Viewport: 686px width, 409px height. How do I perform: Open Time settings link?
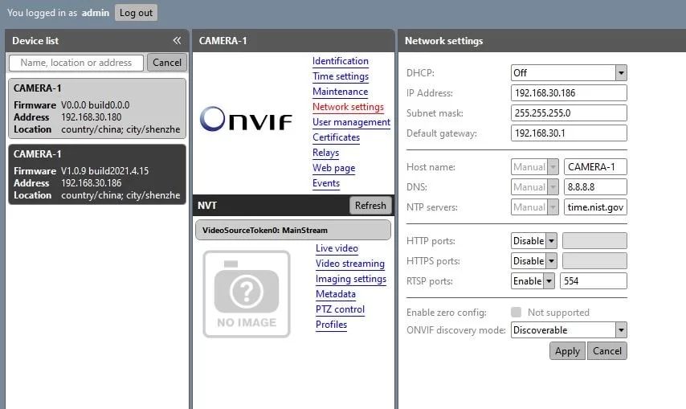pyautogui.click(x=341, y=76)
